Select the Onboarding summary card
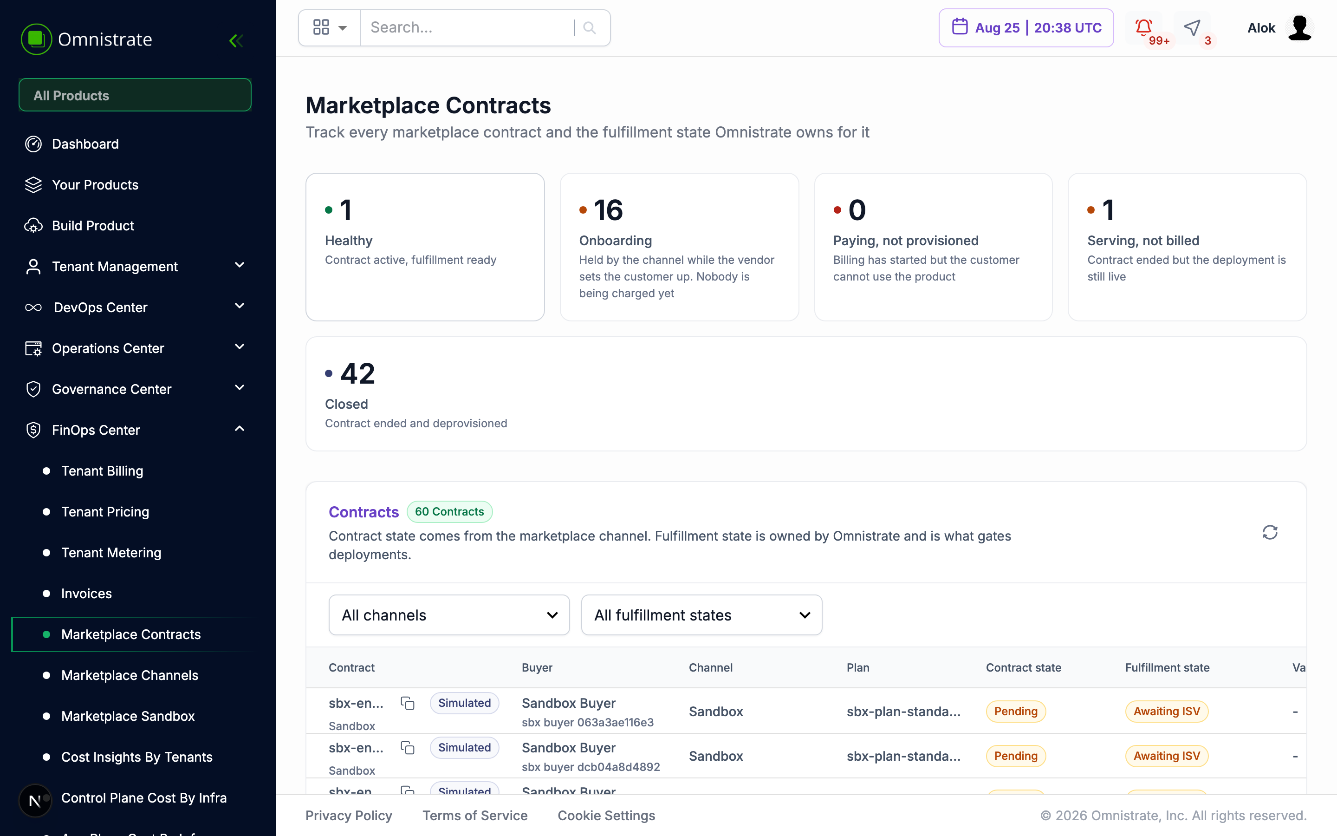This screenshot has width=1337, height=836. click(x=679, y=247)
